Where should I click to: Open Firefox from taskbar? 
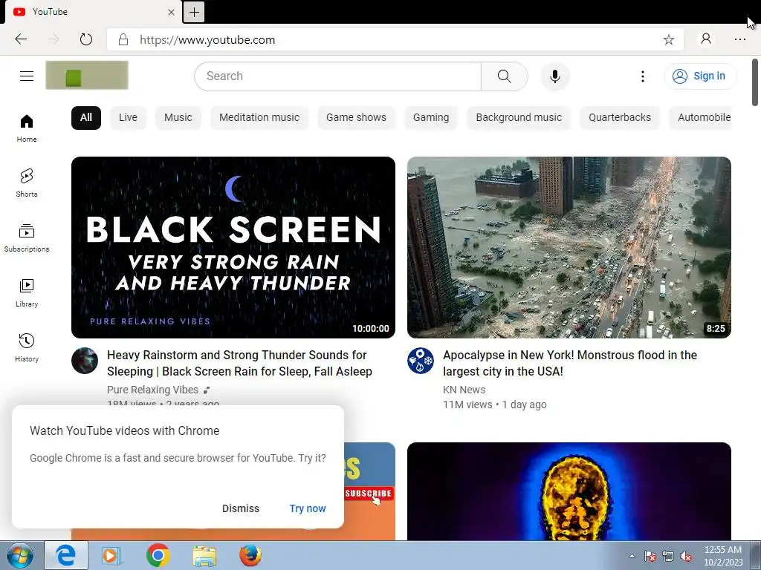tap(250, 555)
